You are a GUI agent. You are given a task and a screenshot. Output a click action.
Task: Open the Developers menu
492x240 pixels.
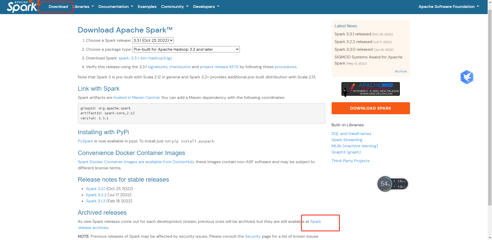[206, 7]
